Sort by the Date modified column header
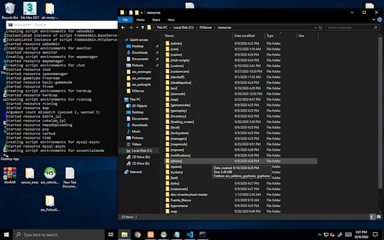 [x=245, y=36]
